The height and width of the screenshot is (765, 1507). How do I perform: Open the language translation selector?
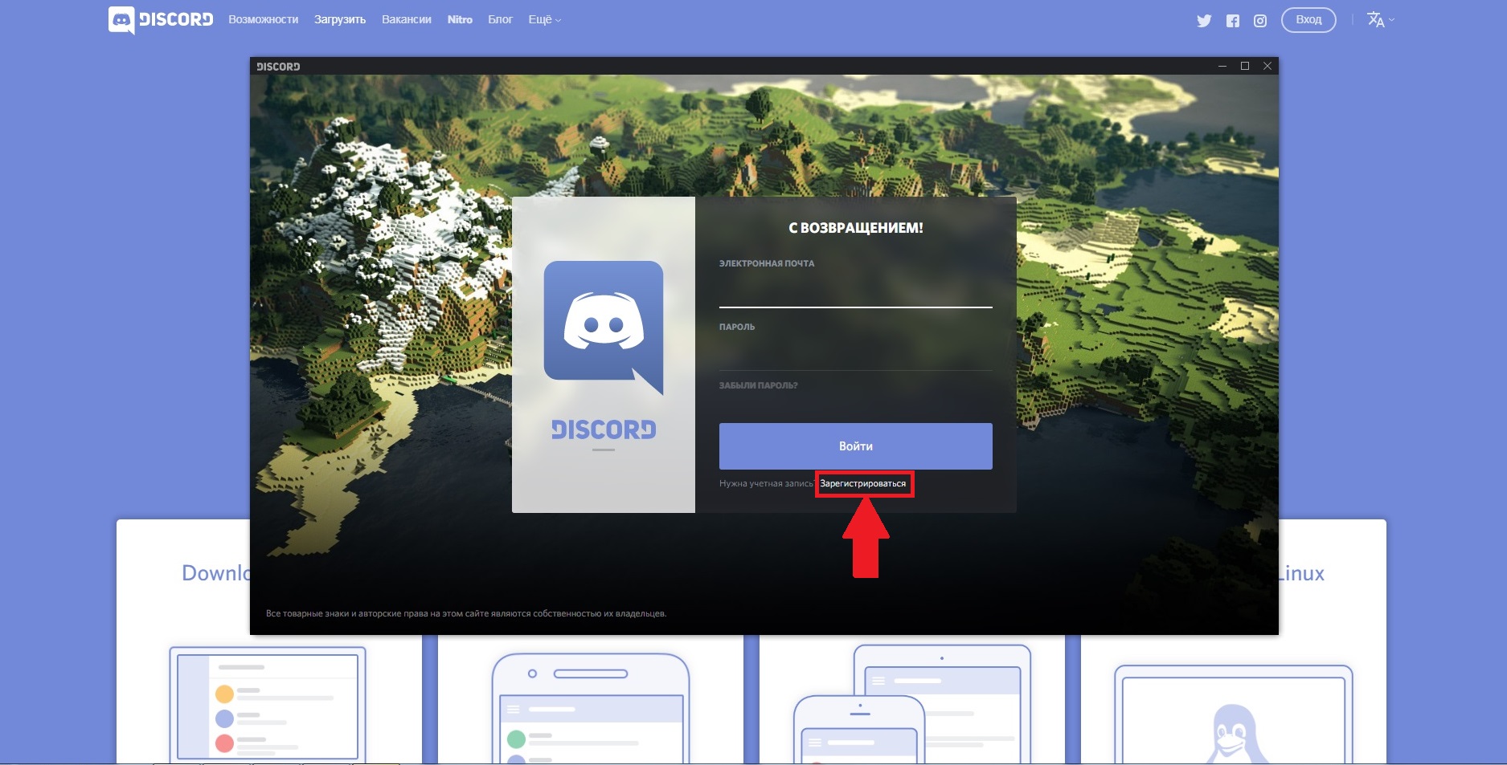click(1380, 19)
